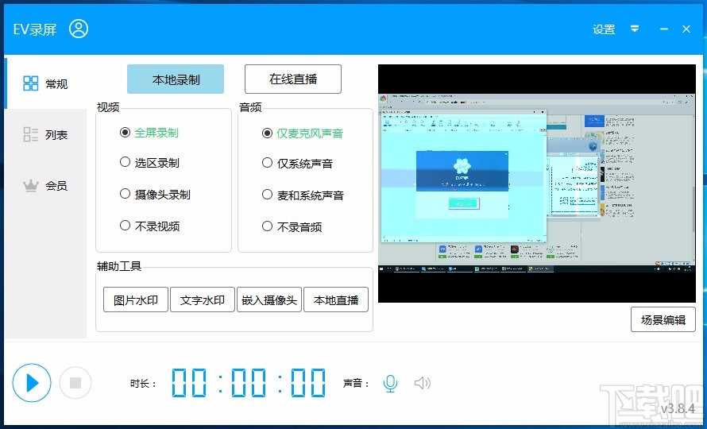The image size is (707, 429).
Task: Click the 在线直播 live streaming button
Action: tap(293, 79)
